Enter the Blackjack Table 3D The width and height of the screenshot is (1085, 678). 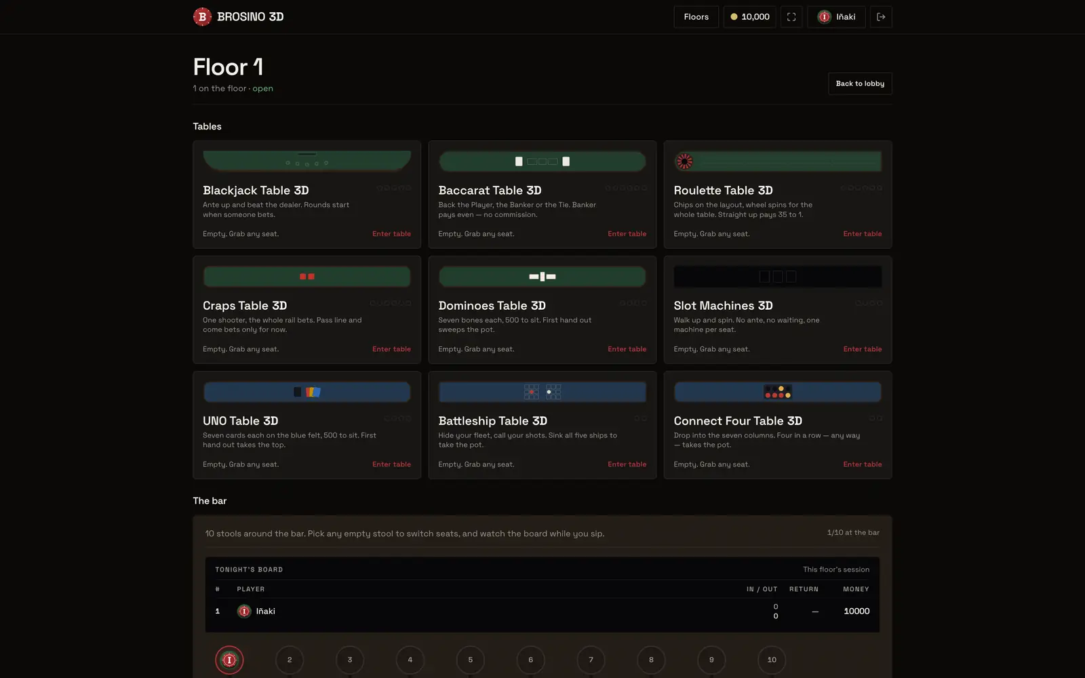391,234
